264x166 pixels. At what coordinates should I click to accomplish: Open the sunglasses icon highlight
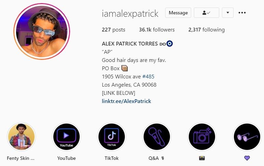click(247, 137)
